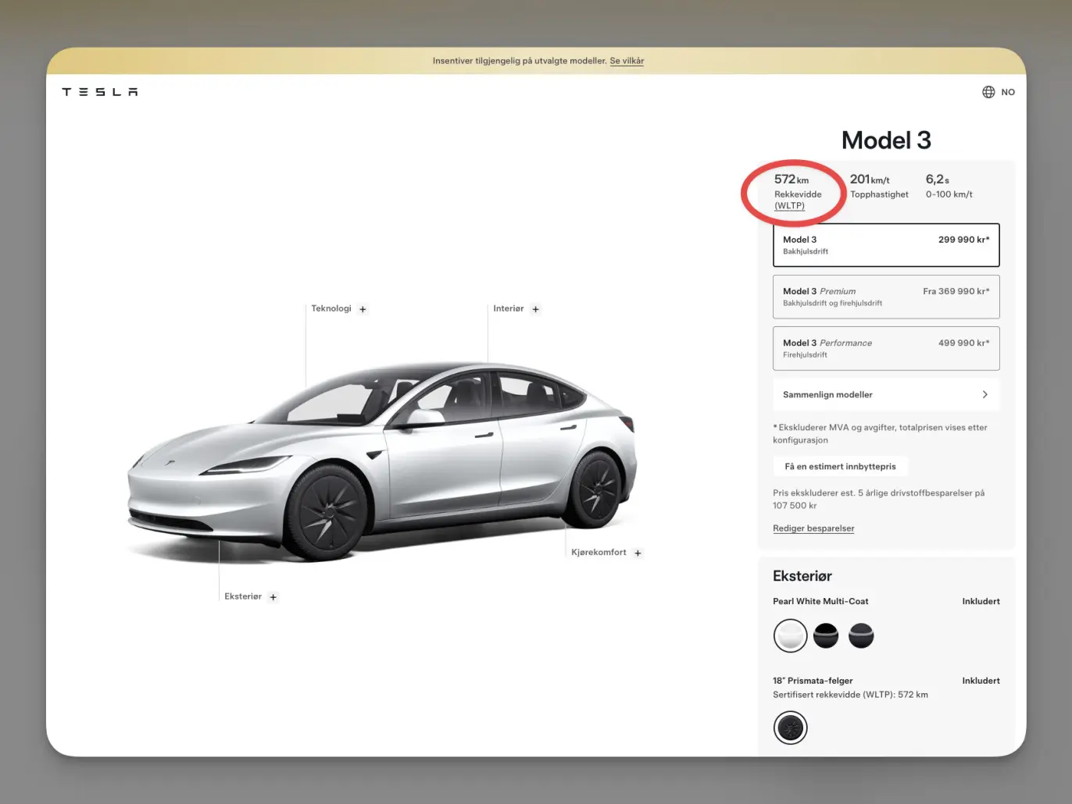The image size is (1072, 804).
Task: Click the Tesla logo
Action: (x=100, y=92)
